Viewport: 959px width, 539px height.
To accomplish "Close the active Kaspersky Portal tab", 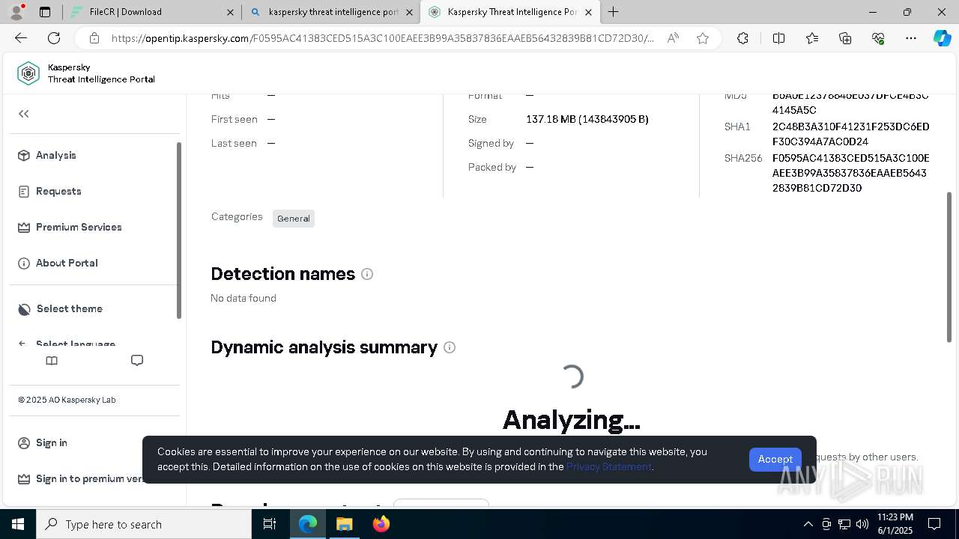I will (x=588, y=12).
